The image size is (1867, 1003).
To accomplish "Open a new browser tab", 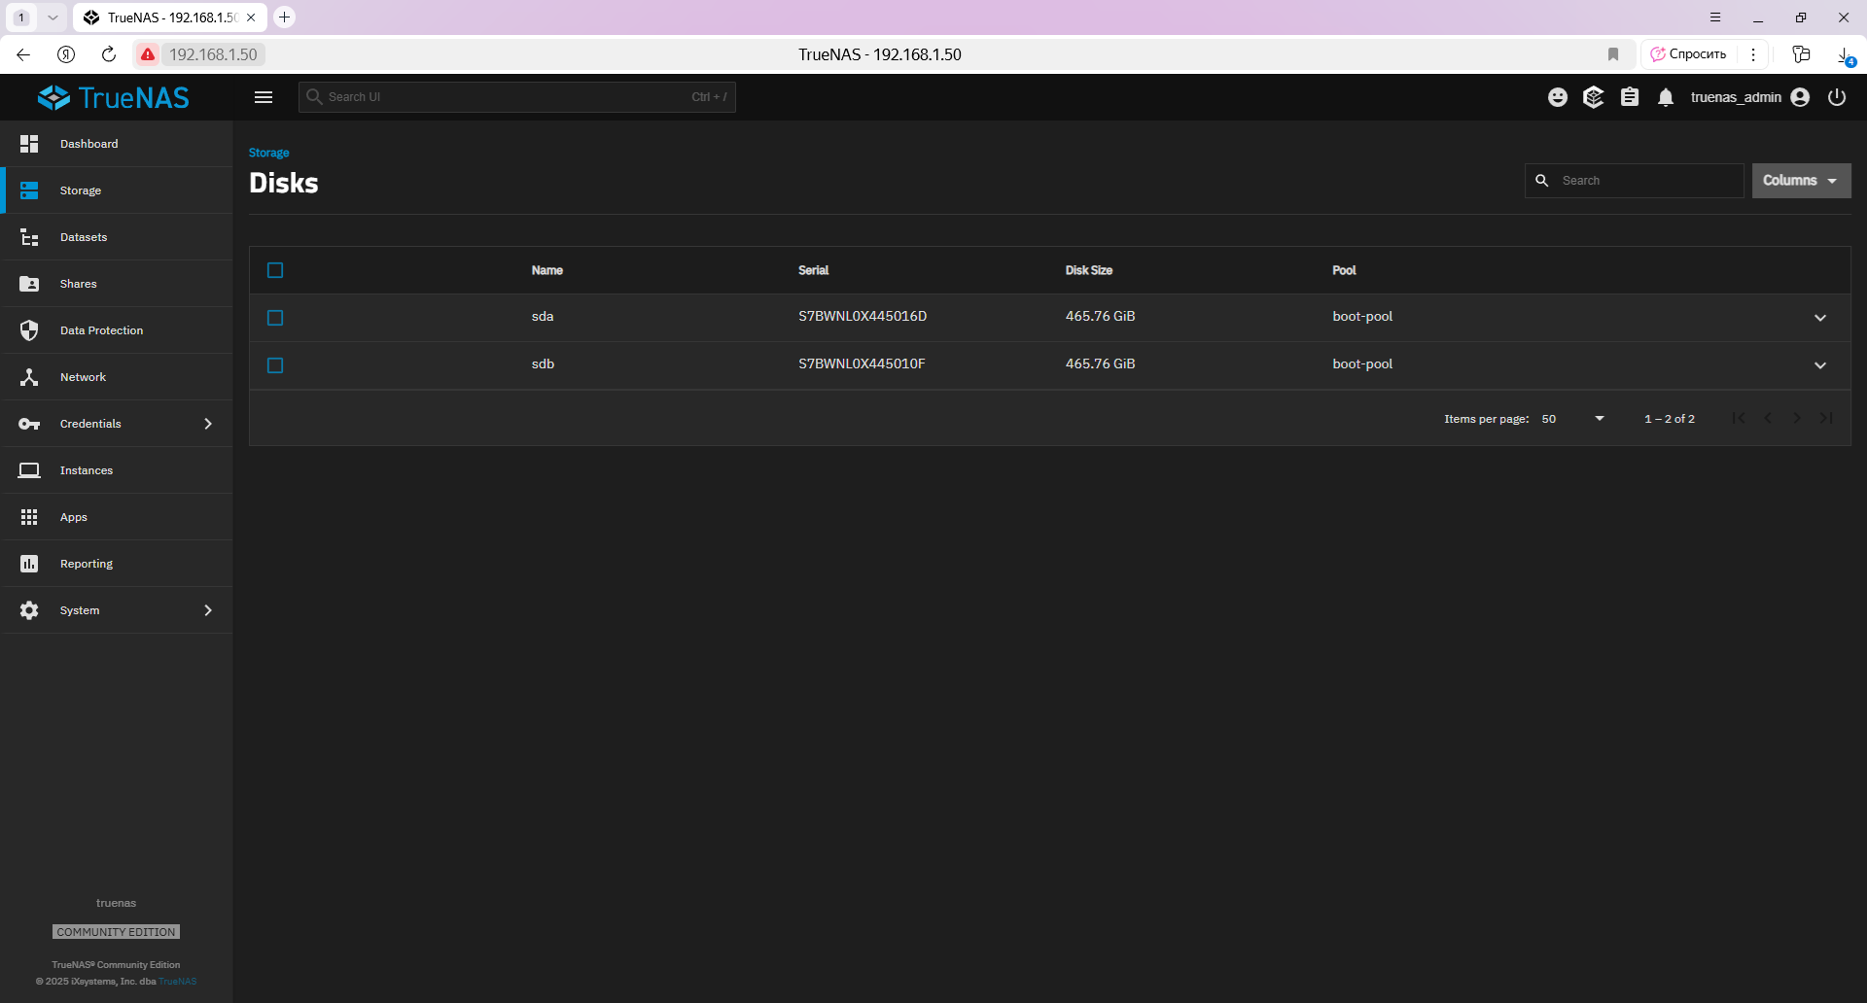I will click(284, 17).
